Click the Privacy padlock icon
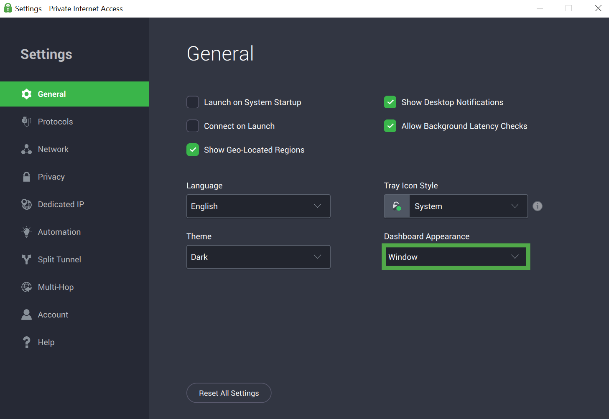Screen dimensions: 609x419 (x=26, y=177)
